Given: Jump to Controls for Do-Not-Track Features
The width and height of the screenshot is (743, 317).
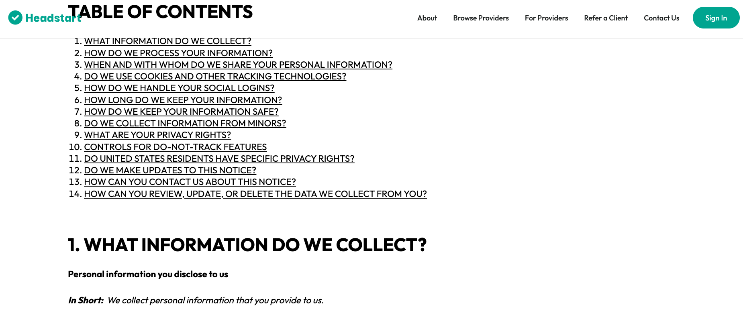Looking at the screenshot, I should pos(175,147).
